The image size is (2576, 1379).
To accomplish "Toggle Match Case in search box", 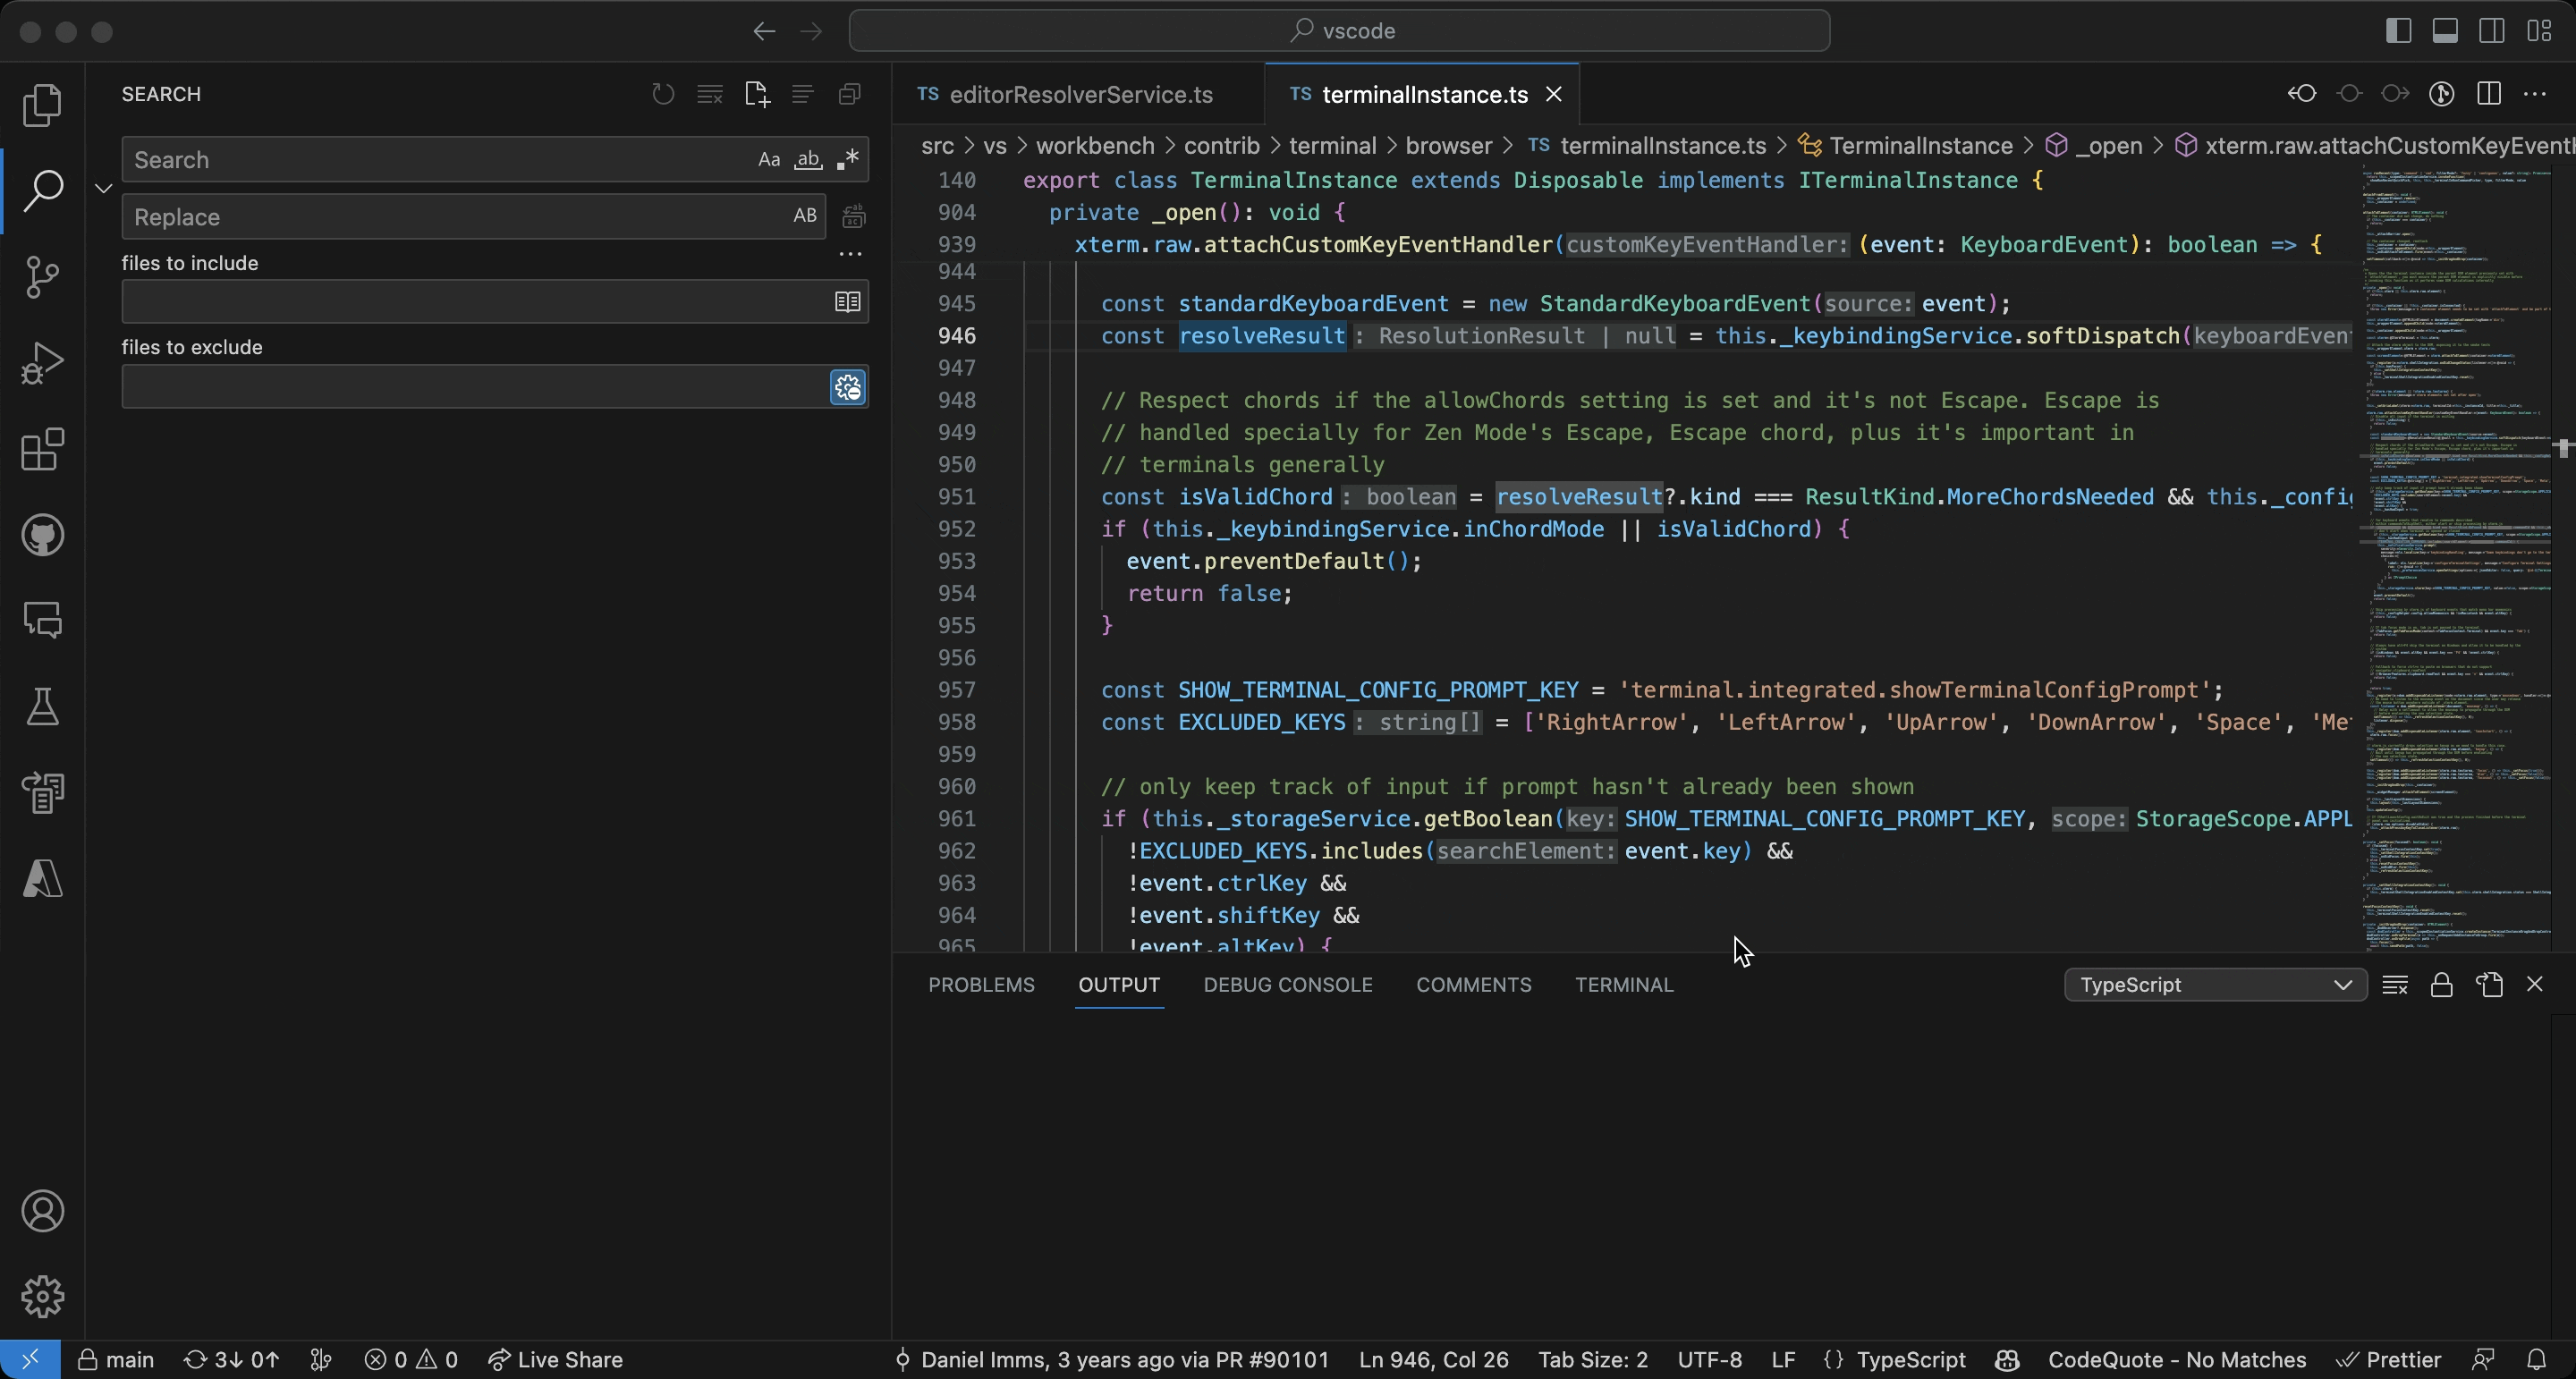I will coord(768,160).
